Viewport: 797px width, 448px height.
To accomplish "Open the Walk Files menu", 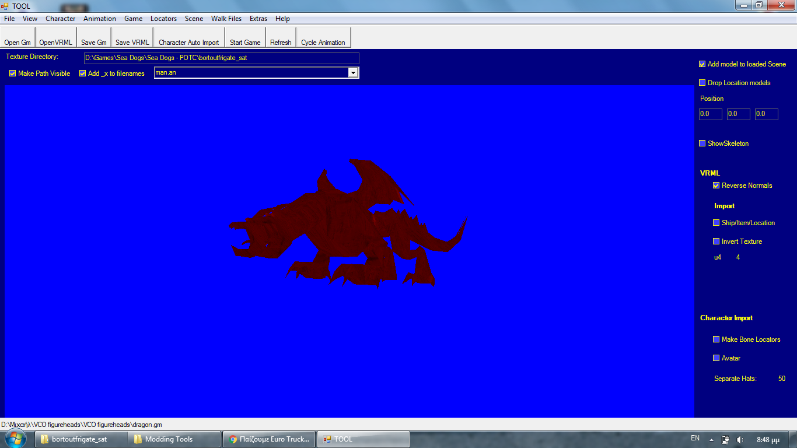I will 226,19.
